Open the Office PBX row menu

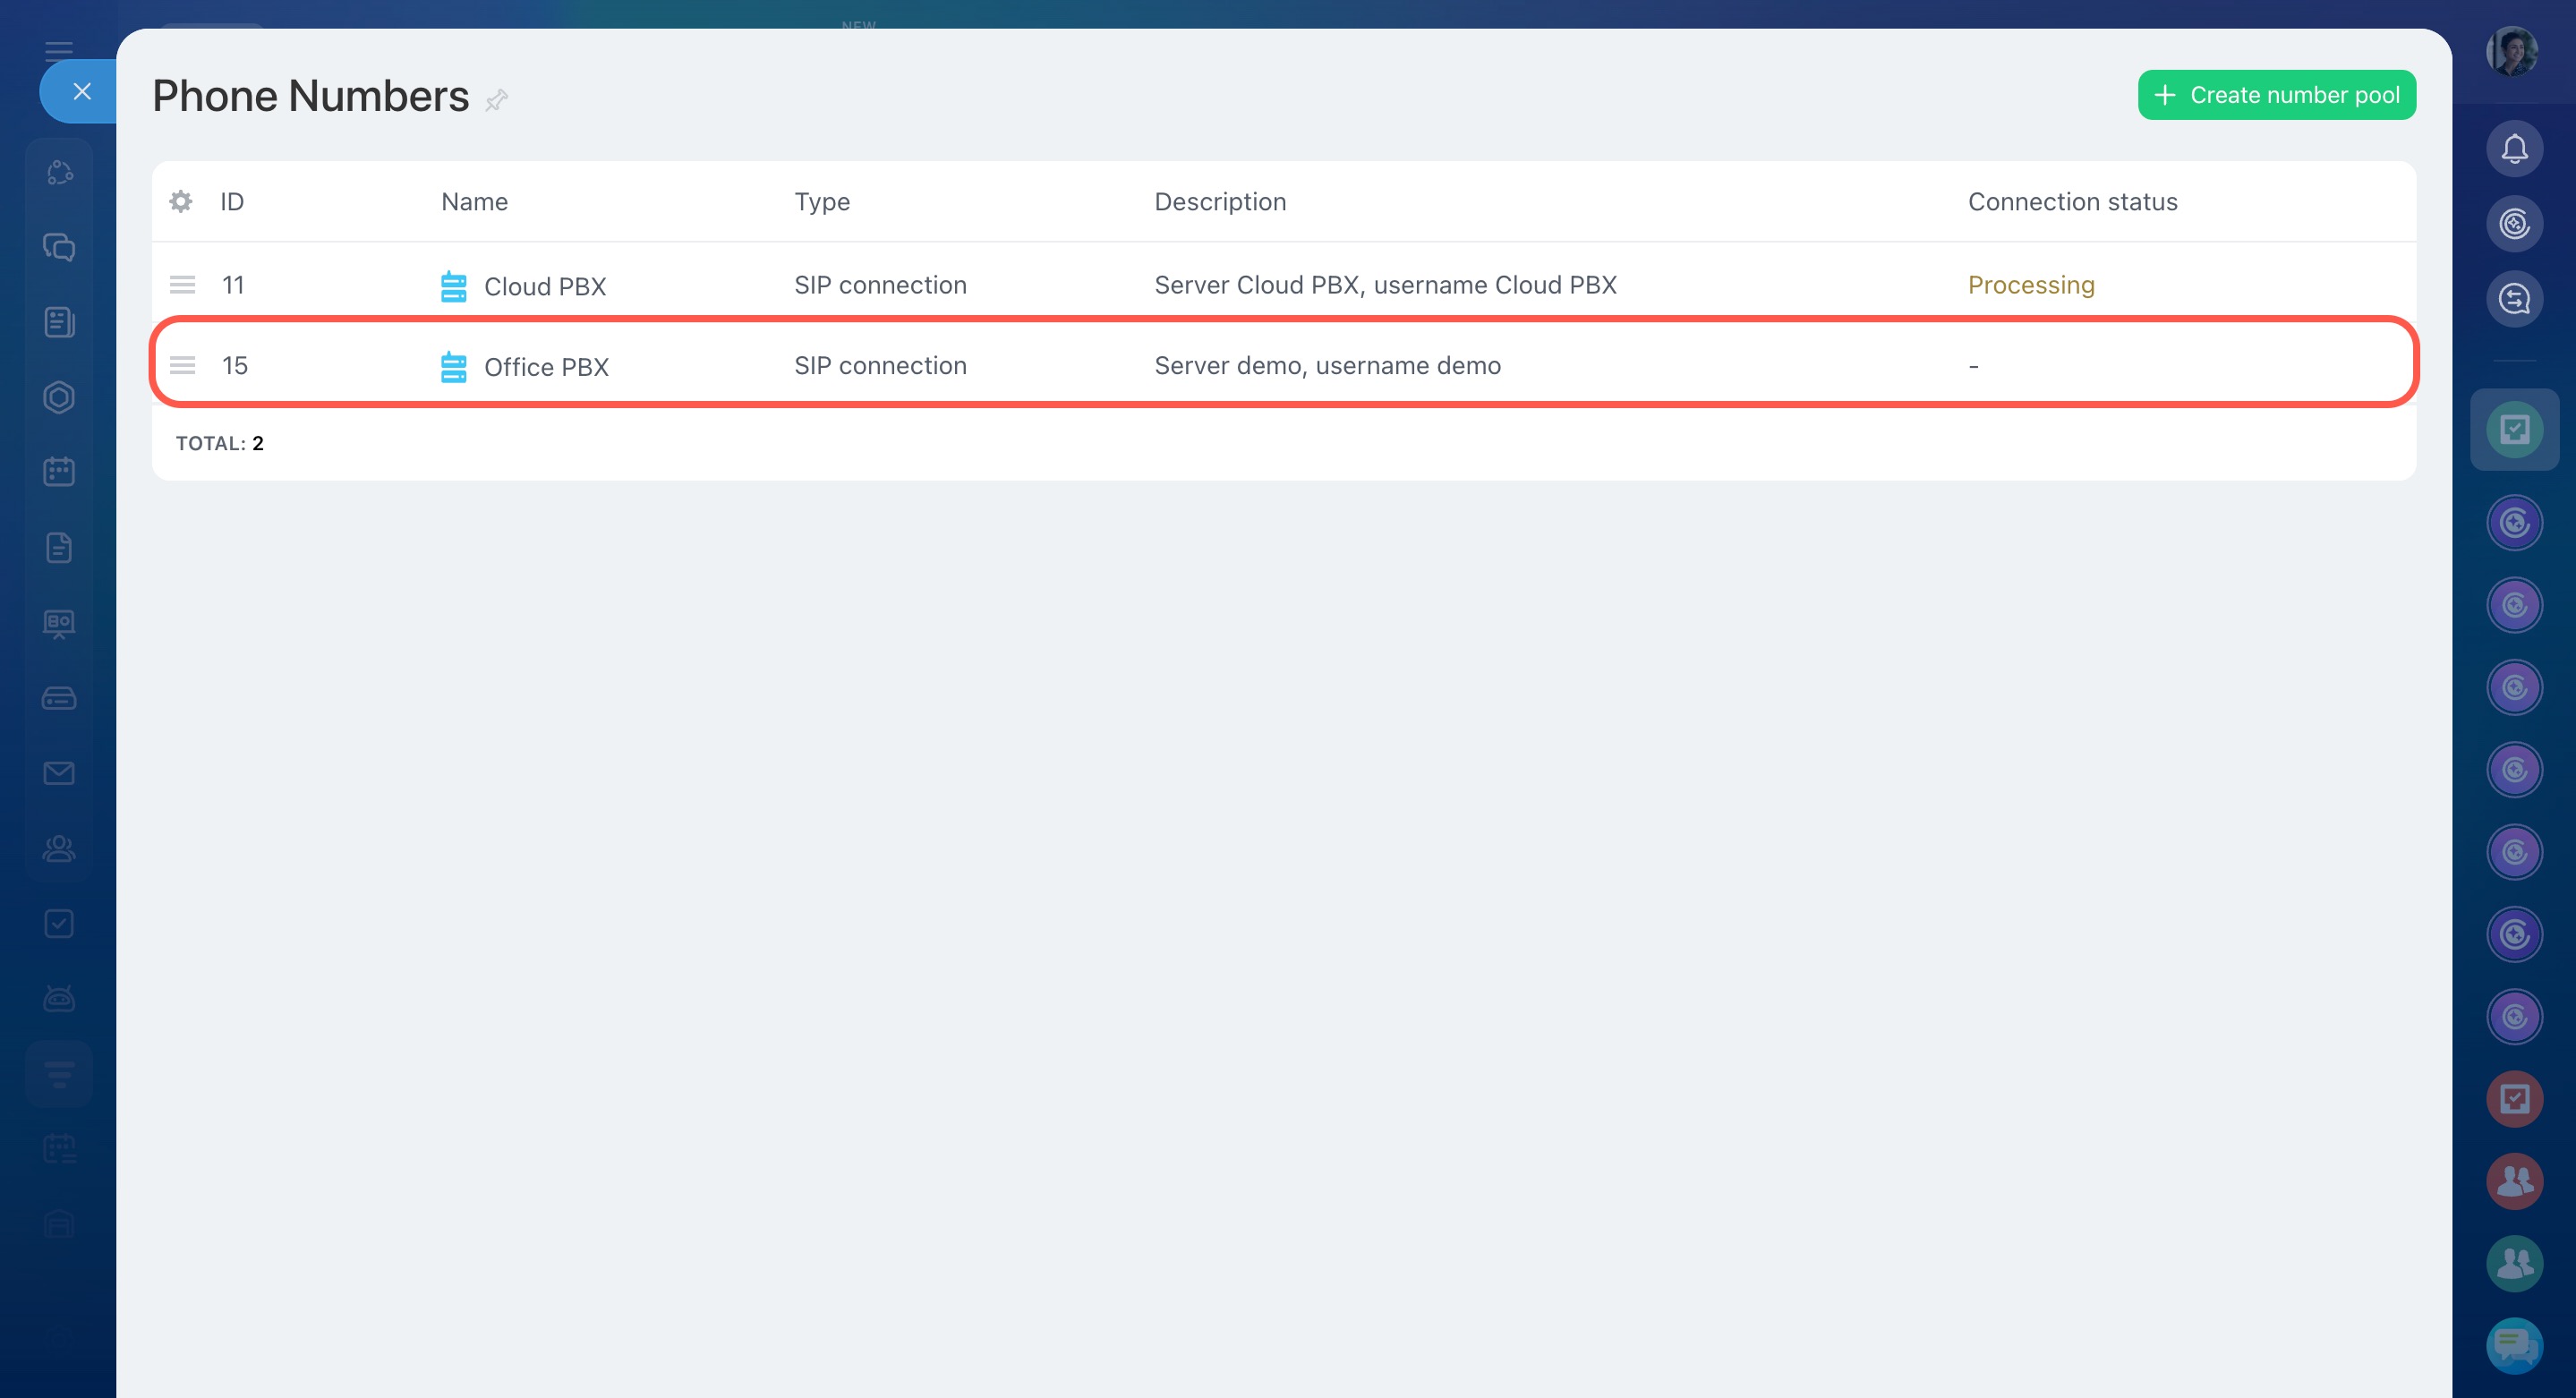pyautogui.click(x=182, y=366)
